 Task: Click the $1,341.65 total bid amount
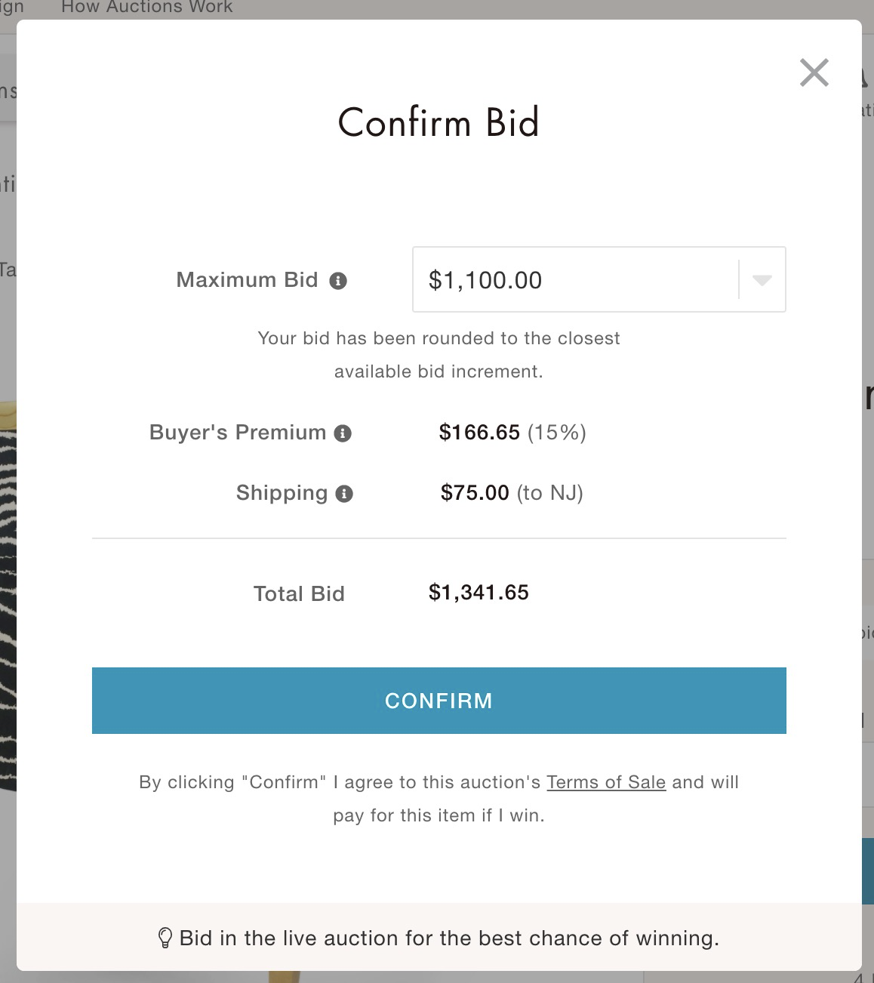[x=479, y=593]
